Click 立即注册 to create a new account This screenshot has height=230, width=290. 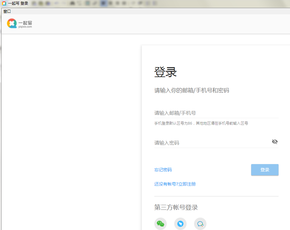tap(188, 184)
